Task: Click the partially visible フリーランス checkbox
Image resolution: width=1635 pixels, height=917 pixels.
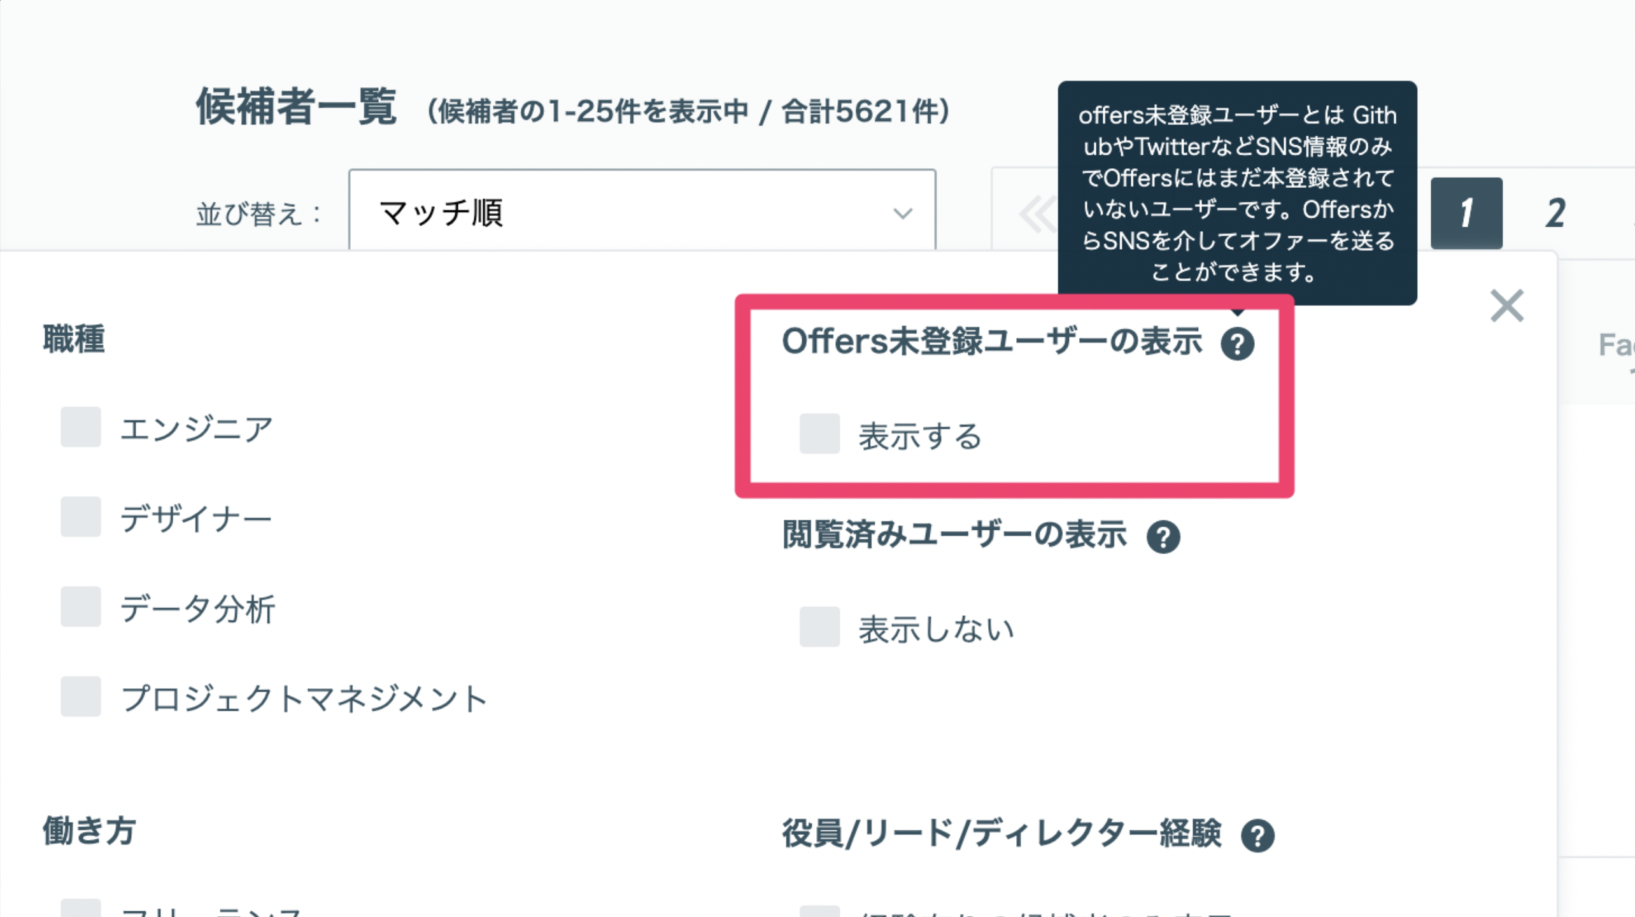Action: pyautogui.click(x=81, y=908)
